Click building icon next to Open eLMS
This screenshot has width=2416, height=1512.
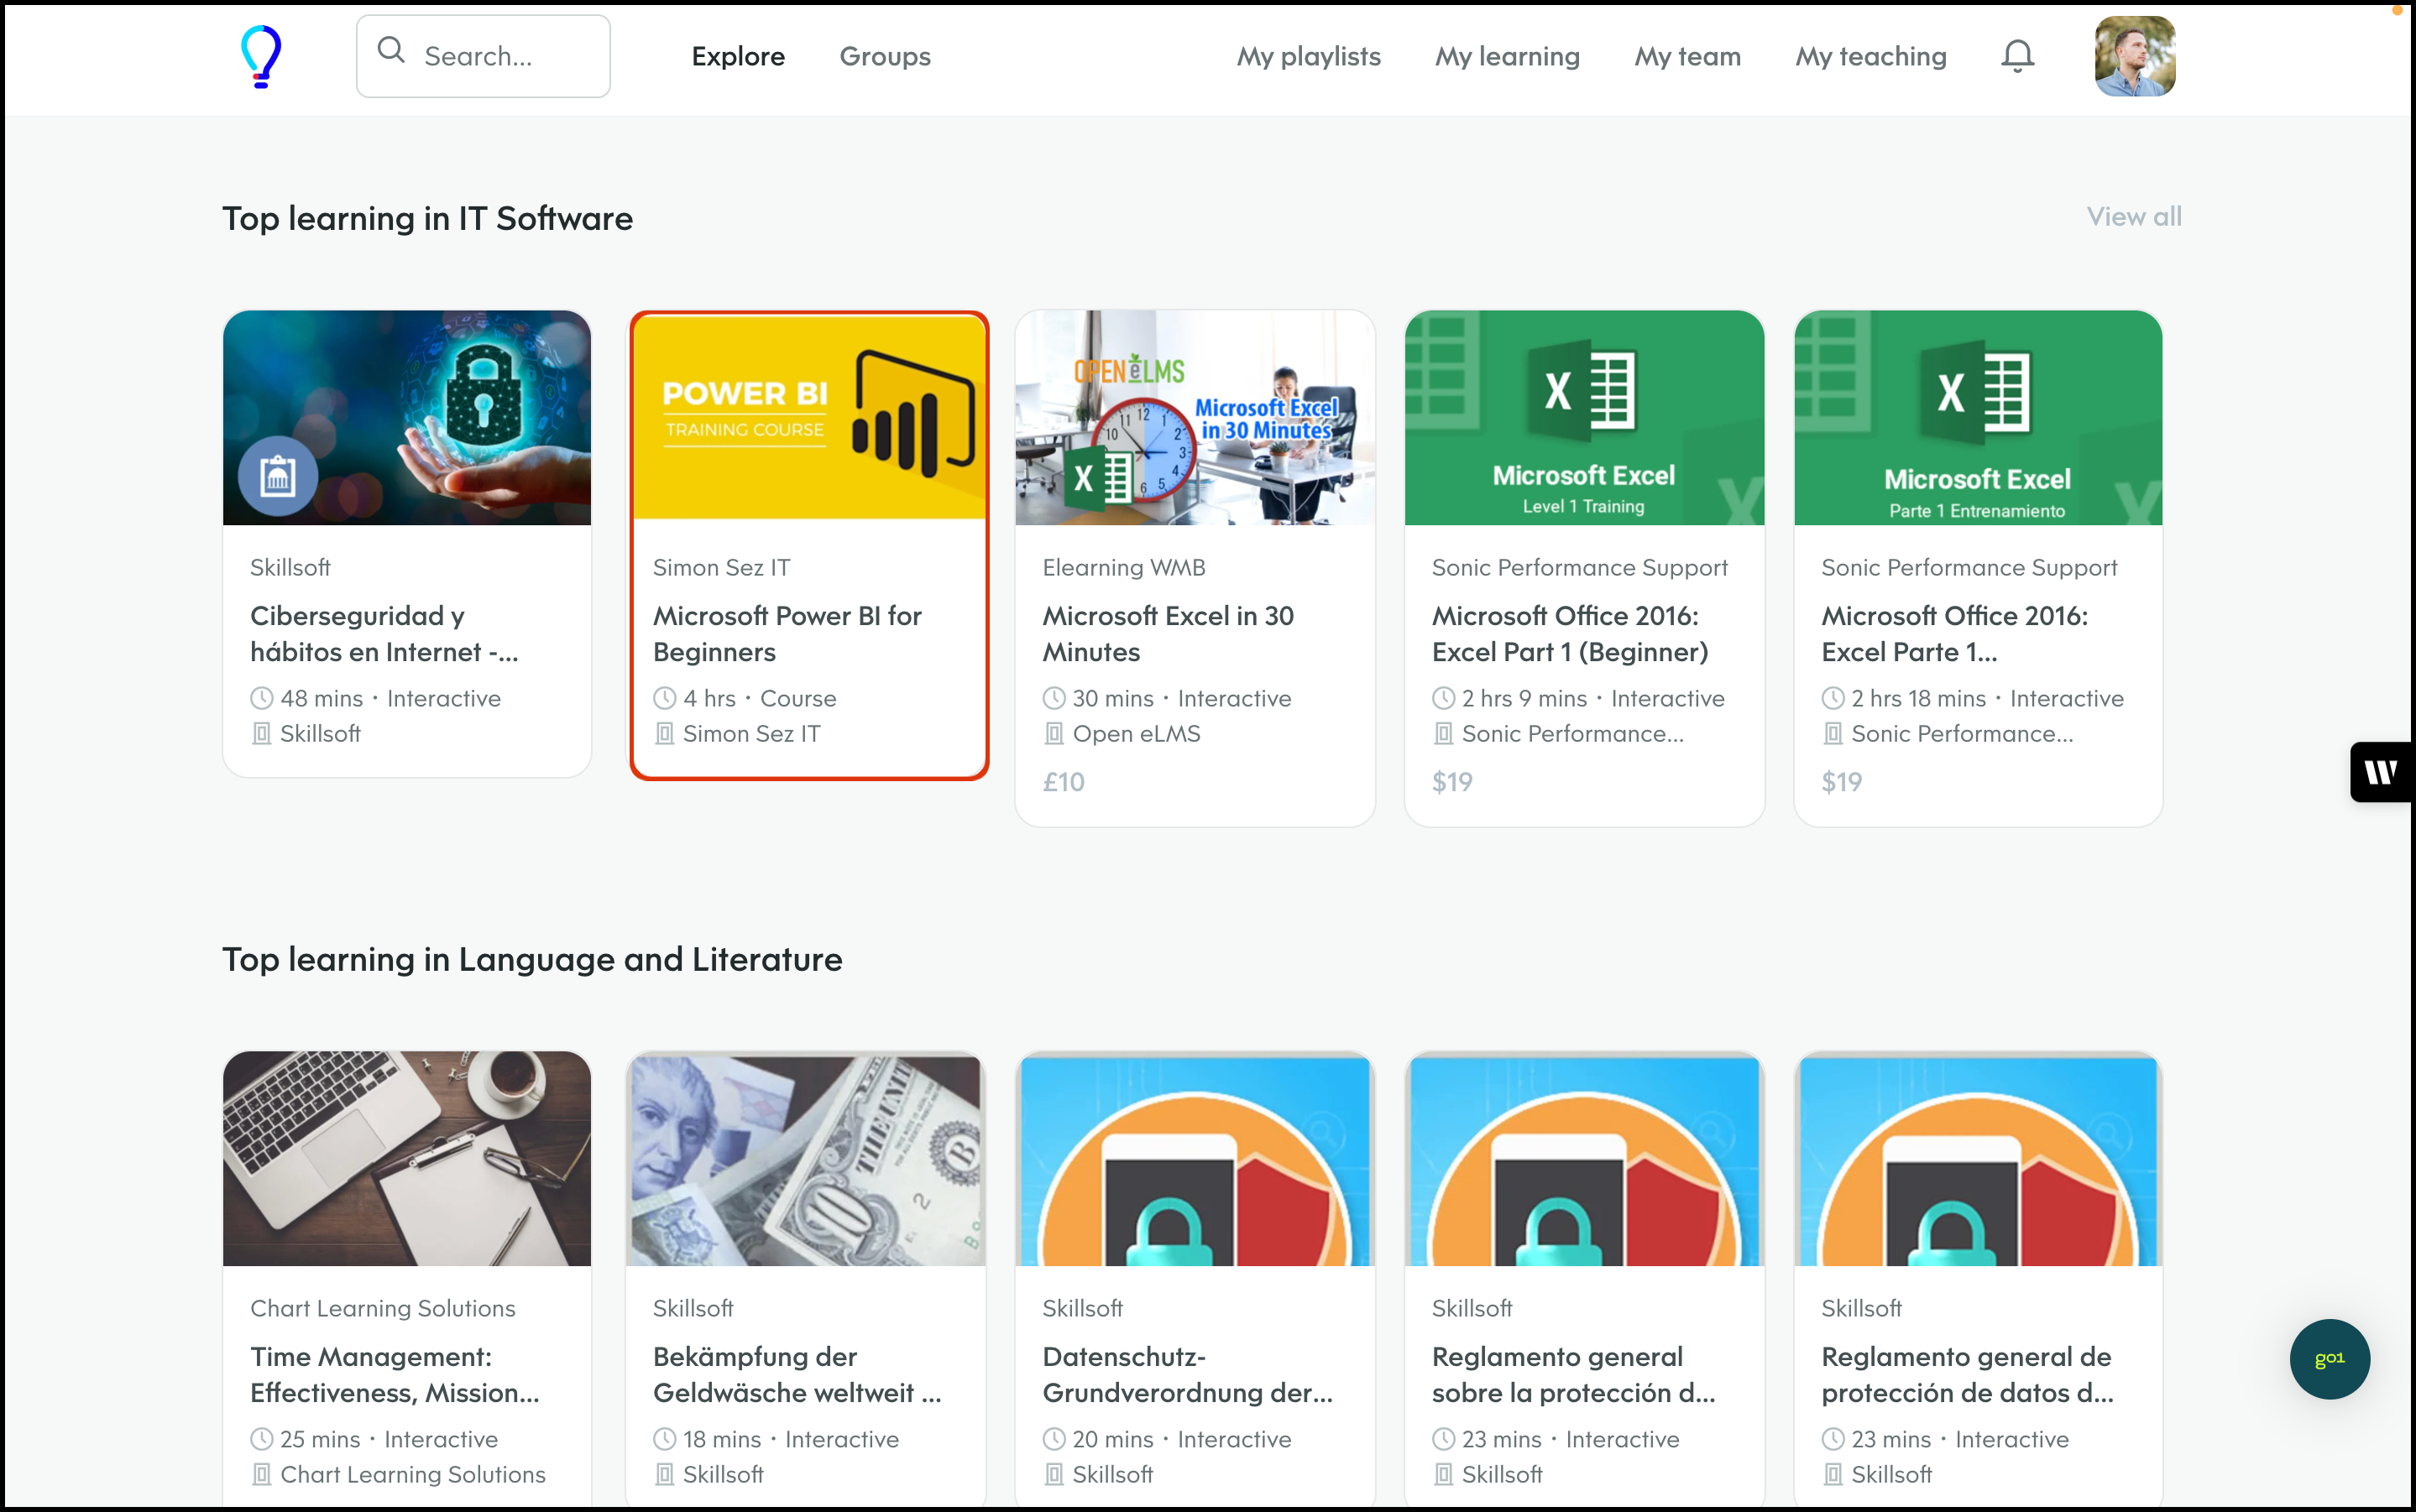[1054, 734]
